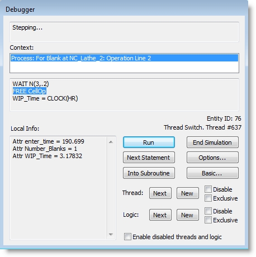
Task: Break on New thread
Action: (188, 193)
